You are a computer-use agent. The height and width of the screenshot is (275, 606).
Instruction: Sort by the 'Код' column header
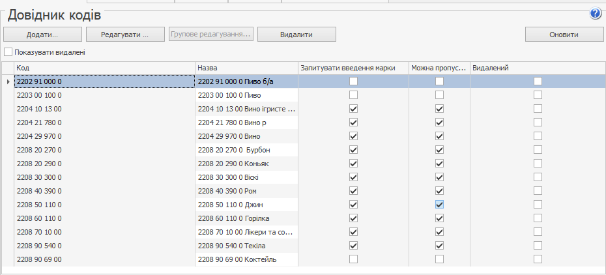(104, 68)
